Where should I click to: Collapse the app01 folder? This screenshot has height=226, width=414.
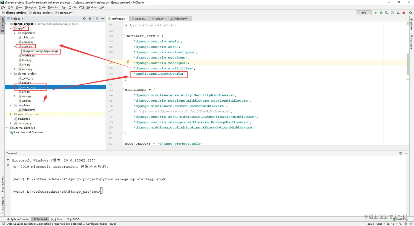(11, 28)
